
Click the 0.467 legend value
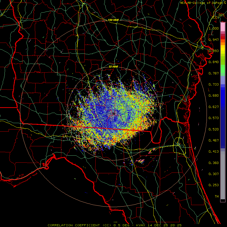214,140
